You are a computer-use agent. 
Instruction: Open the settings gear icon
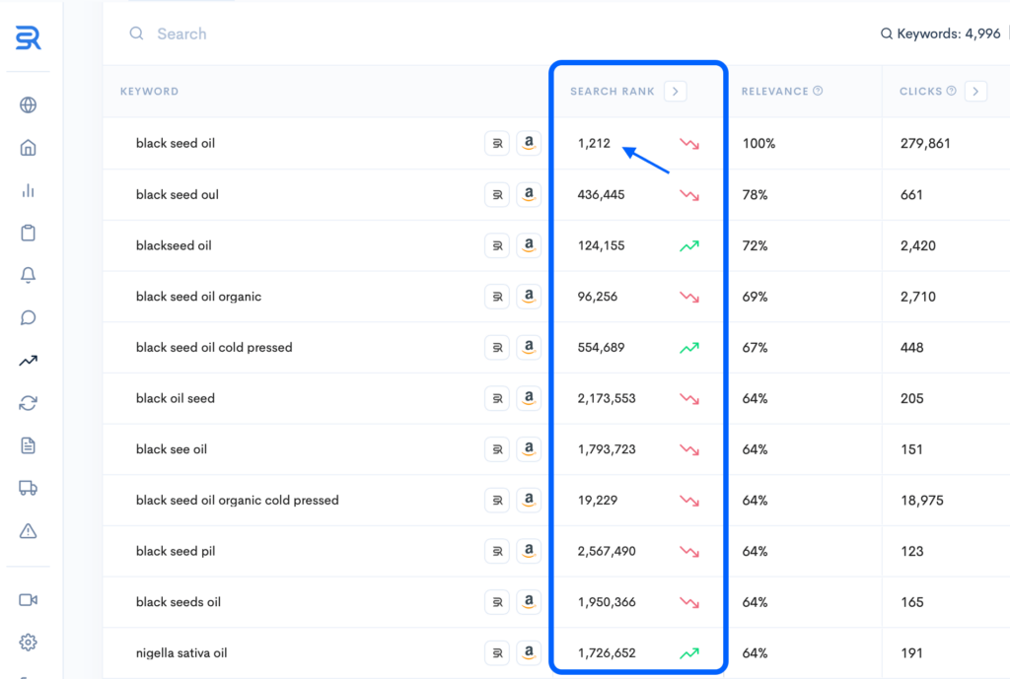(x=28, y=642)
